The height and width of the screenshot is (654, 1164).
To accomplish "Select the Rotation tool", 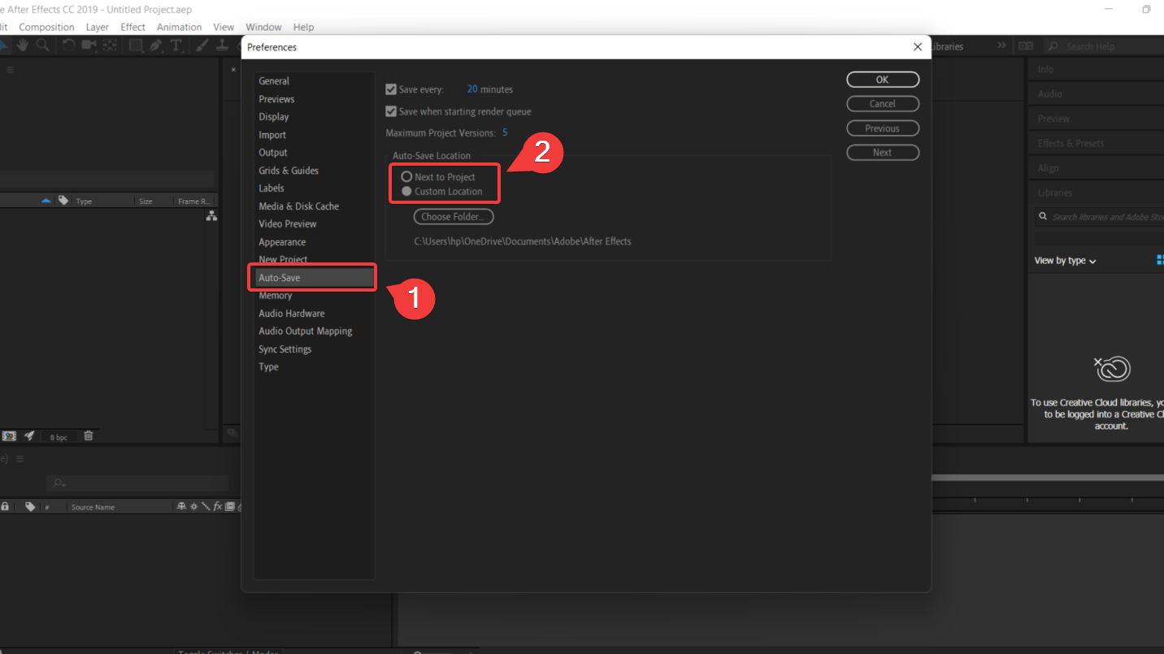I will tap(68, 45).
